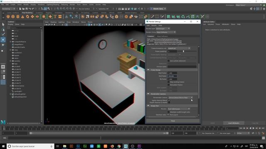Viewport: 266px width, 149px height.
Task: Open the Rendering menu set dropdown
Action: (9, 9)
